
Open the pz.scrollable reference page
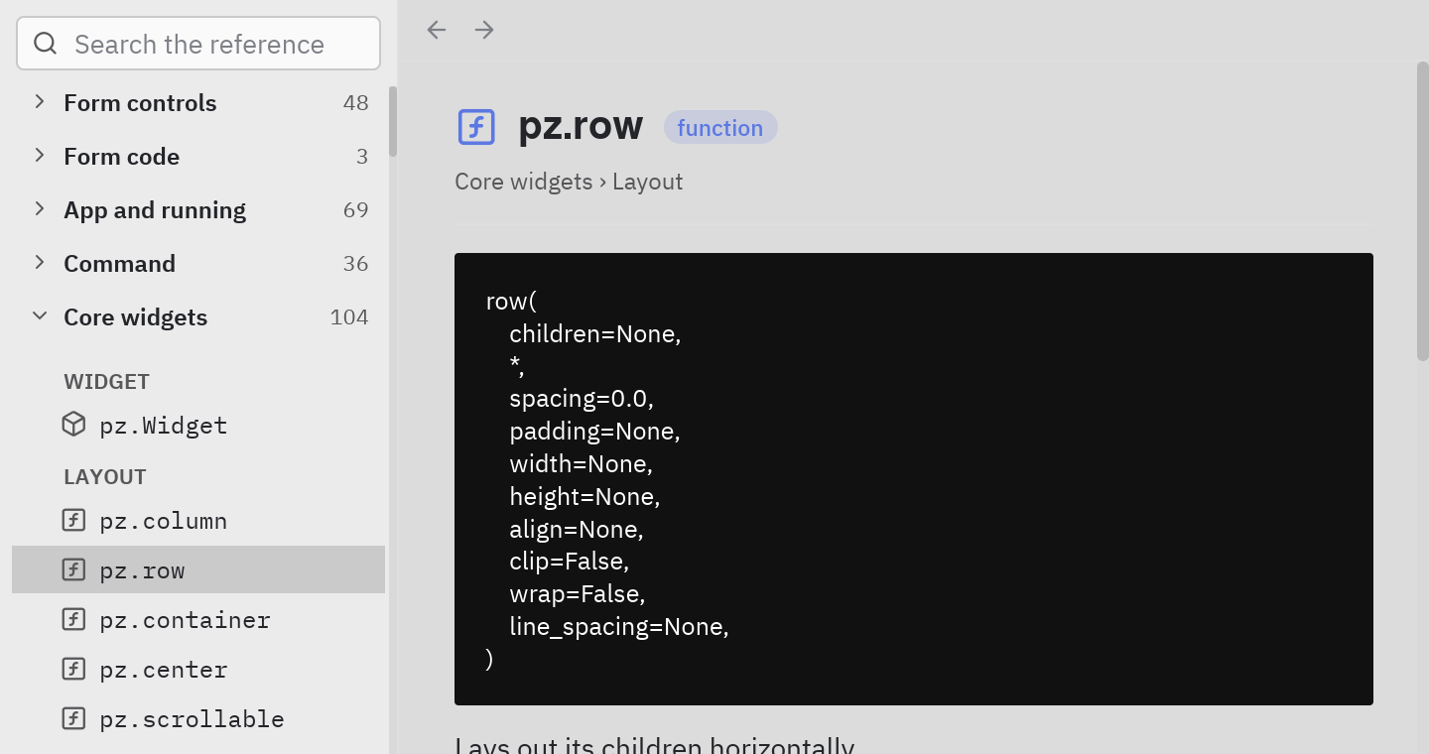coord(198,718)
